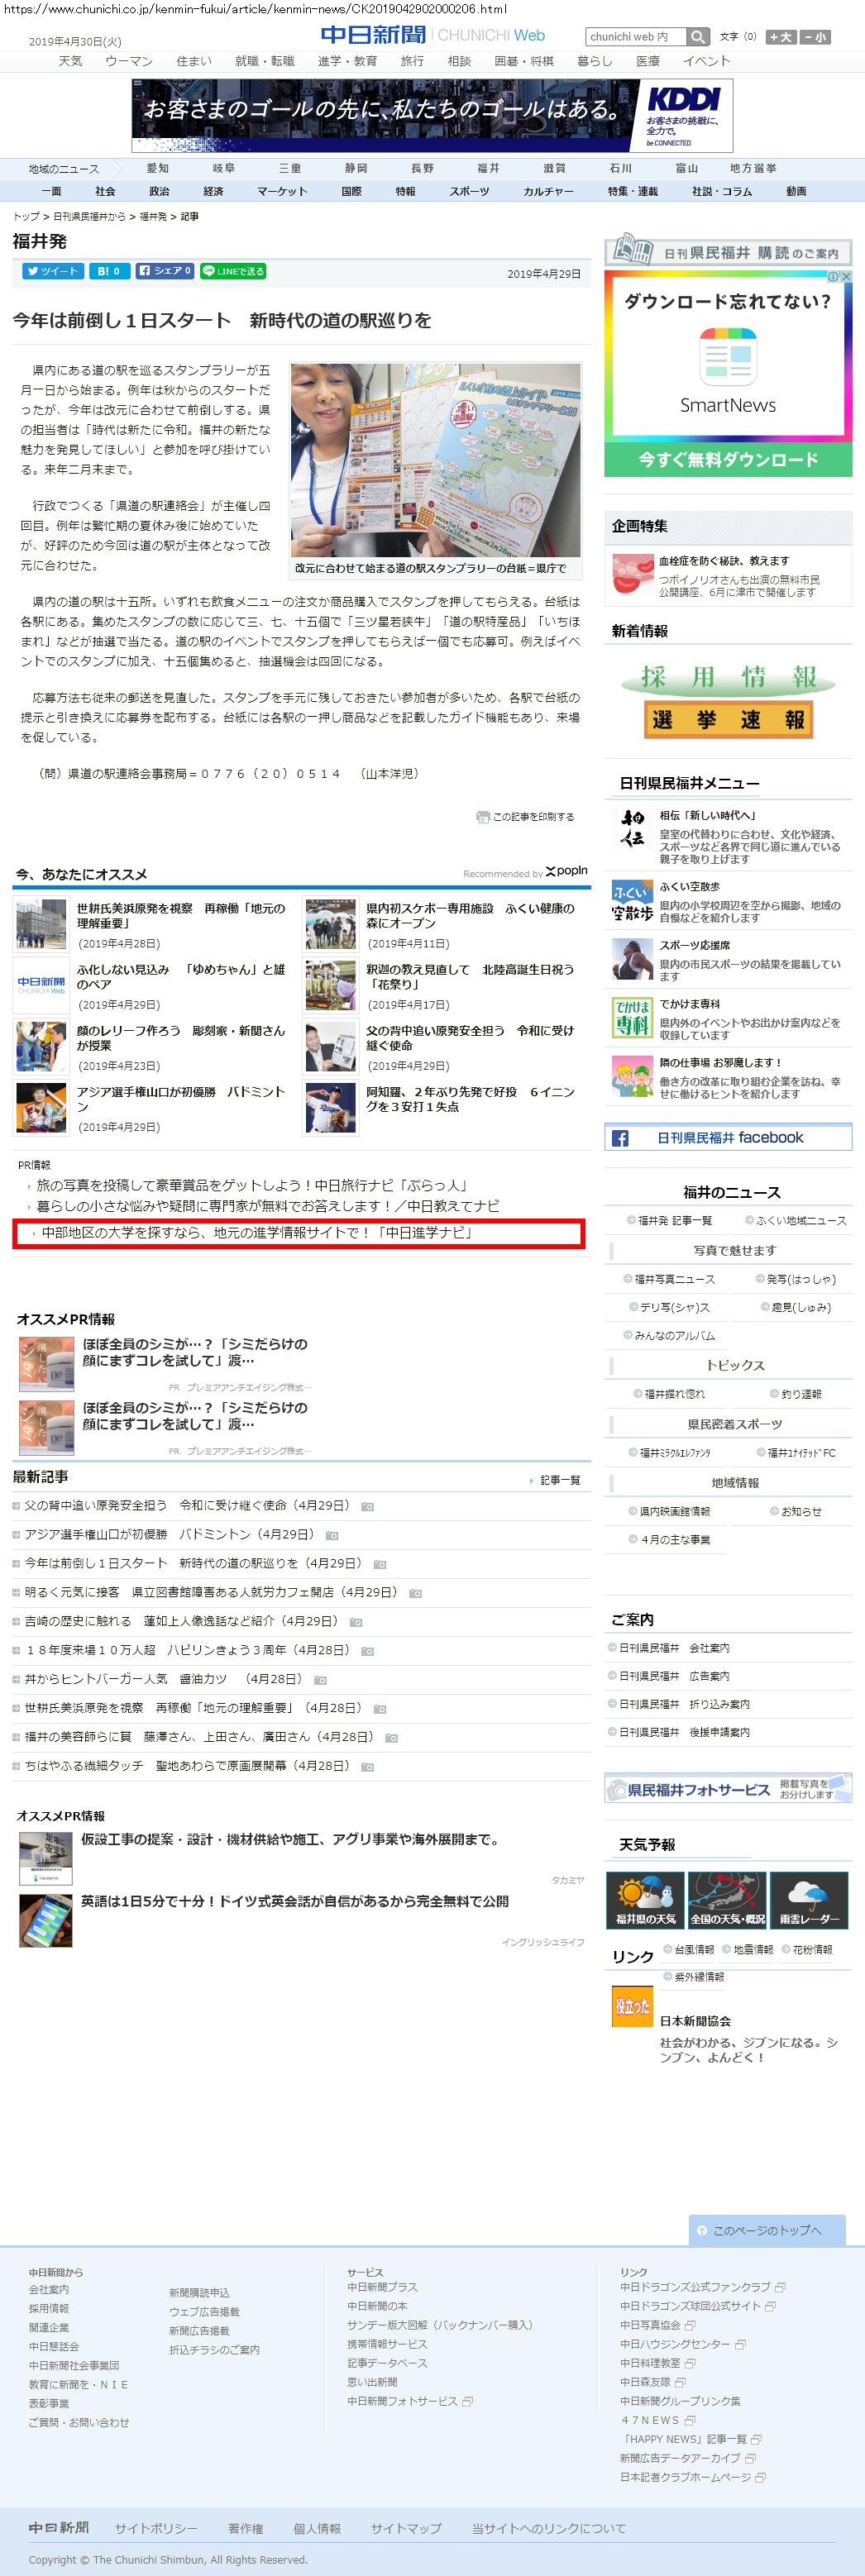The image size is (865, 2576).
Task: Click the Twitter tweet share button
Action: (x=51, y=271)
